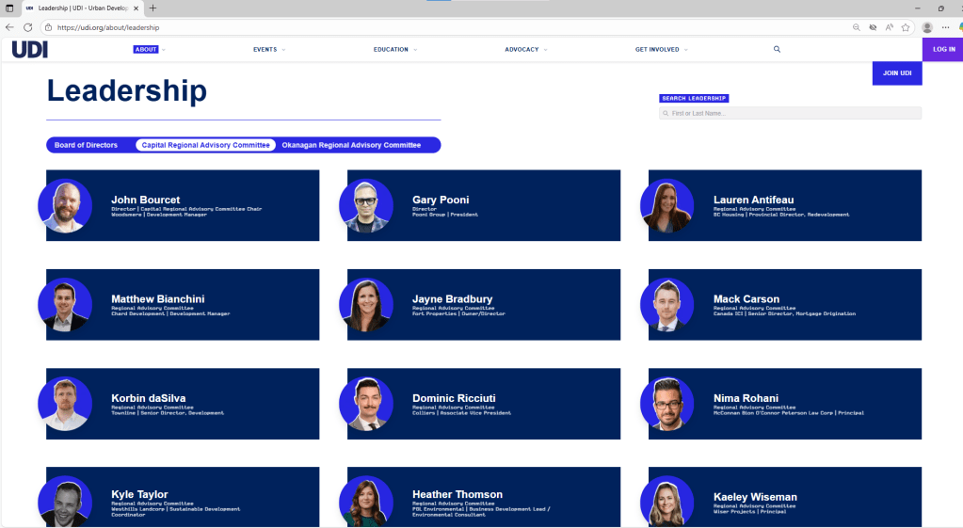Click the UDI logo in header
This screenshot has width=963, height=528.
[x=30, y=50]
